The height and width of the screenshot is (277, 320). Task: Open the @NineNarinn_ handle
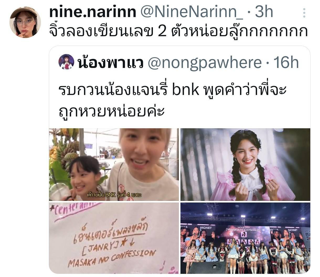[191, 12]
